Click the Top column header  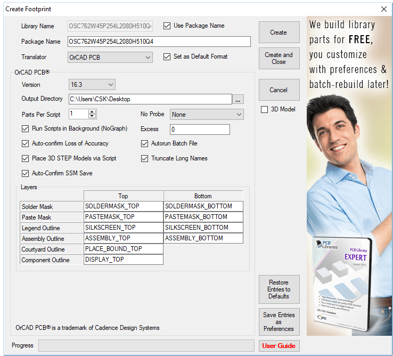click(x=124, y=196)
